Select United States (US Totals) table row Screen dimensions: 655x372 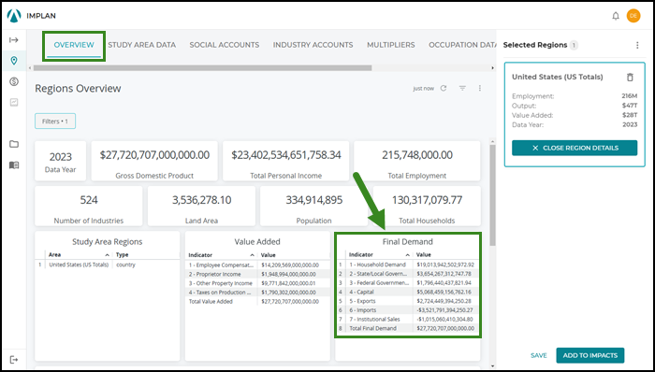[108, 265]
